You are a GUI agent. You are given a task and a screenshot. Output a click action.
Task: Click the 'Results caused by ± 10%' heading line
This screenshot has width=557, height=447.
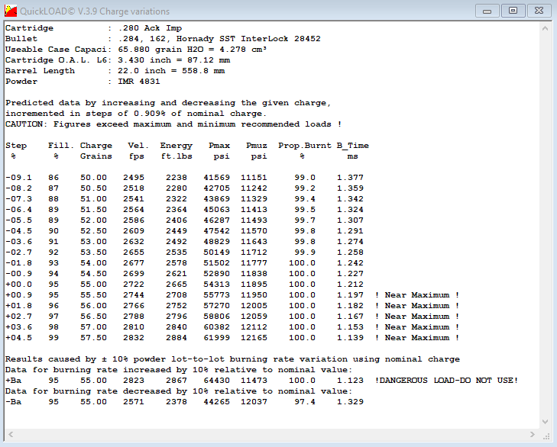point(233,359)
